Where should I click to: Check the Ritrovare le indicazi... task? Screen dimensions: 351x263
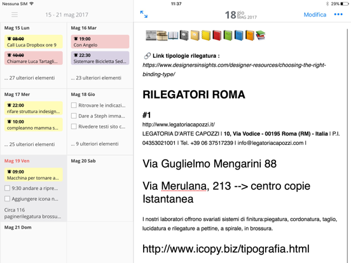click(x=74, y=105)
